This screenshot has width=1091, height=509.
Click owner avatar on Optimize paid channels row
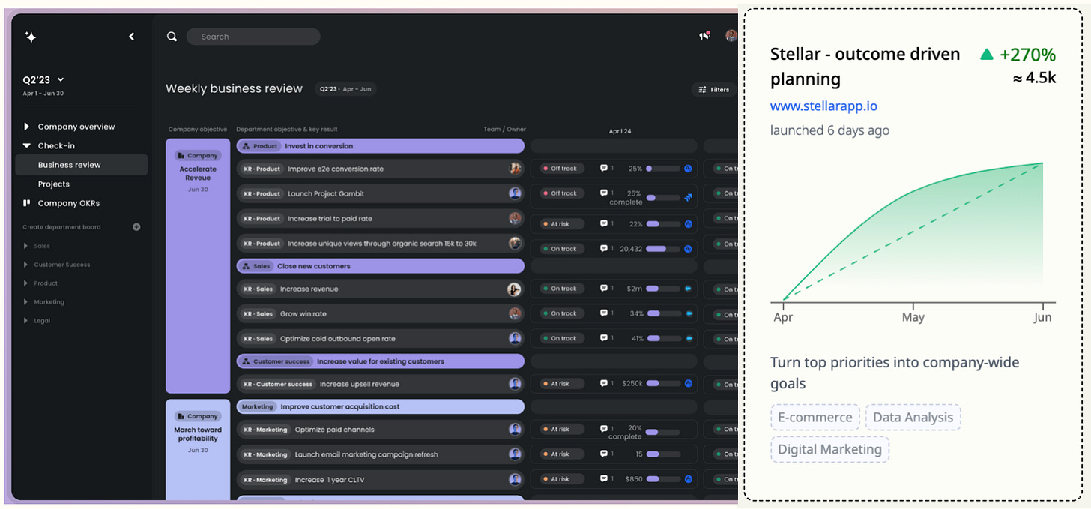[x=515, y=430]
